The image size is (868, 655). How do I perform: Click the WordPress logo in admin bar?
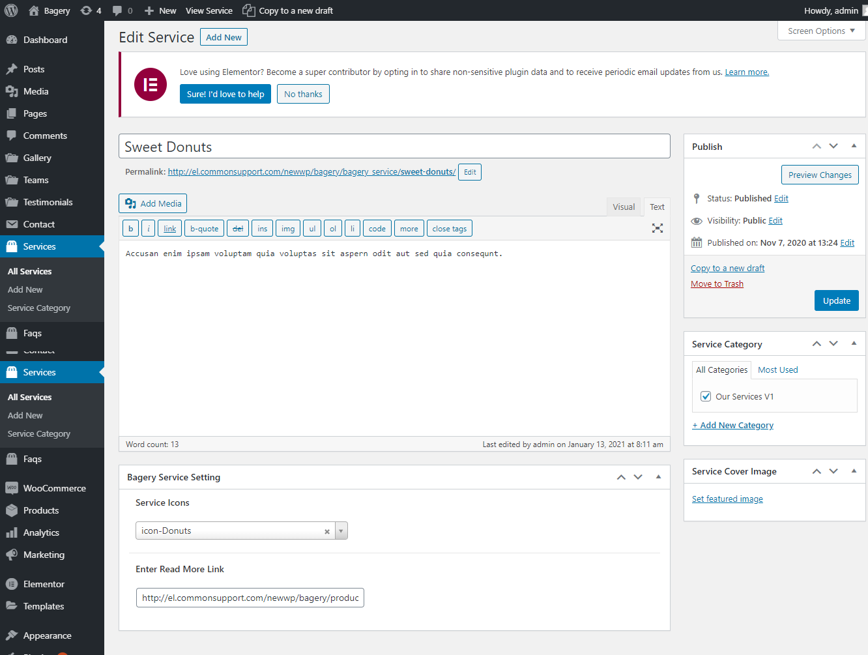pyautogui.click(x=11, y=10)
